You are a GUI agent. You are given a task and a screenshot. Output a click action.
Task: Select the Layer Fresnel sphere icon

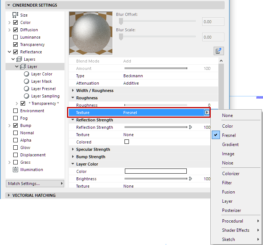[27, 89]
